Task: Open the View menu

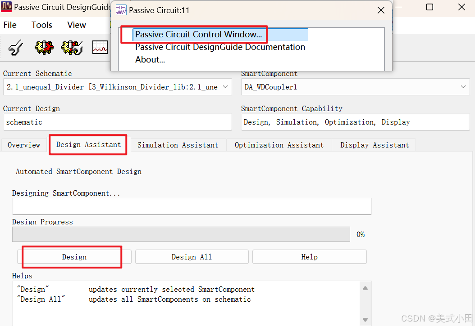Action: point(76,25)
